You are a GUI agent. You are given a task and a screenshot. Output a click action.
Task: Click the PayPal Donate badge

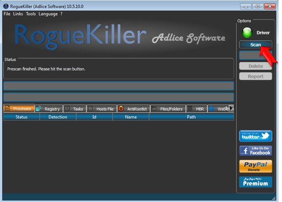click(x=255, y=166)
